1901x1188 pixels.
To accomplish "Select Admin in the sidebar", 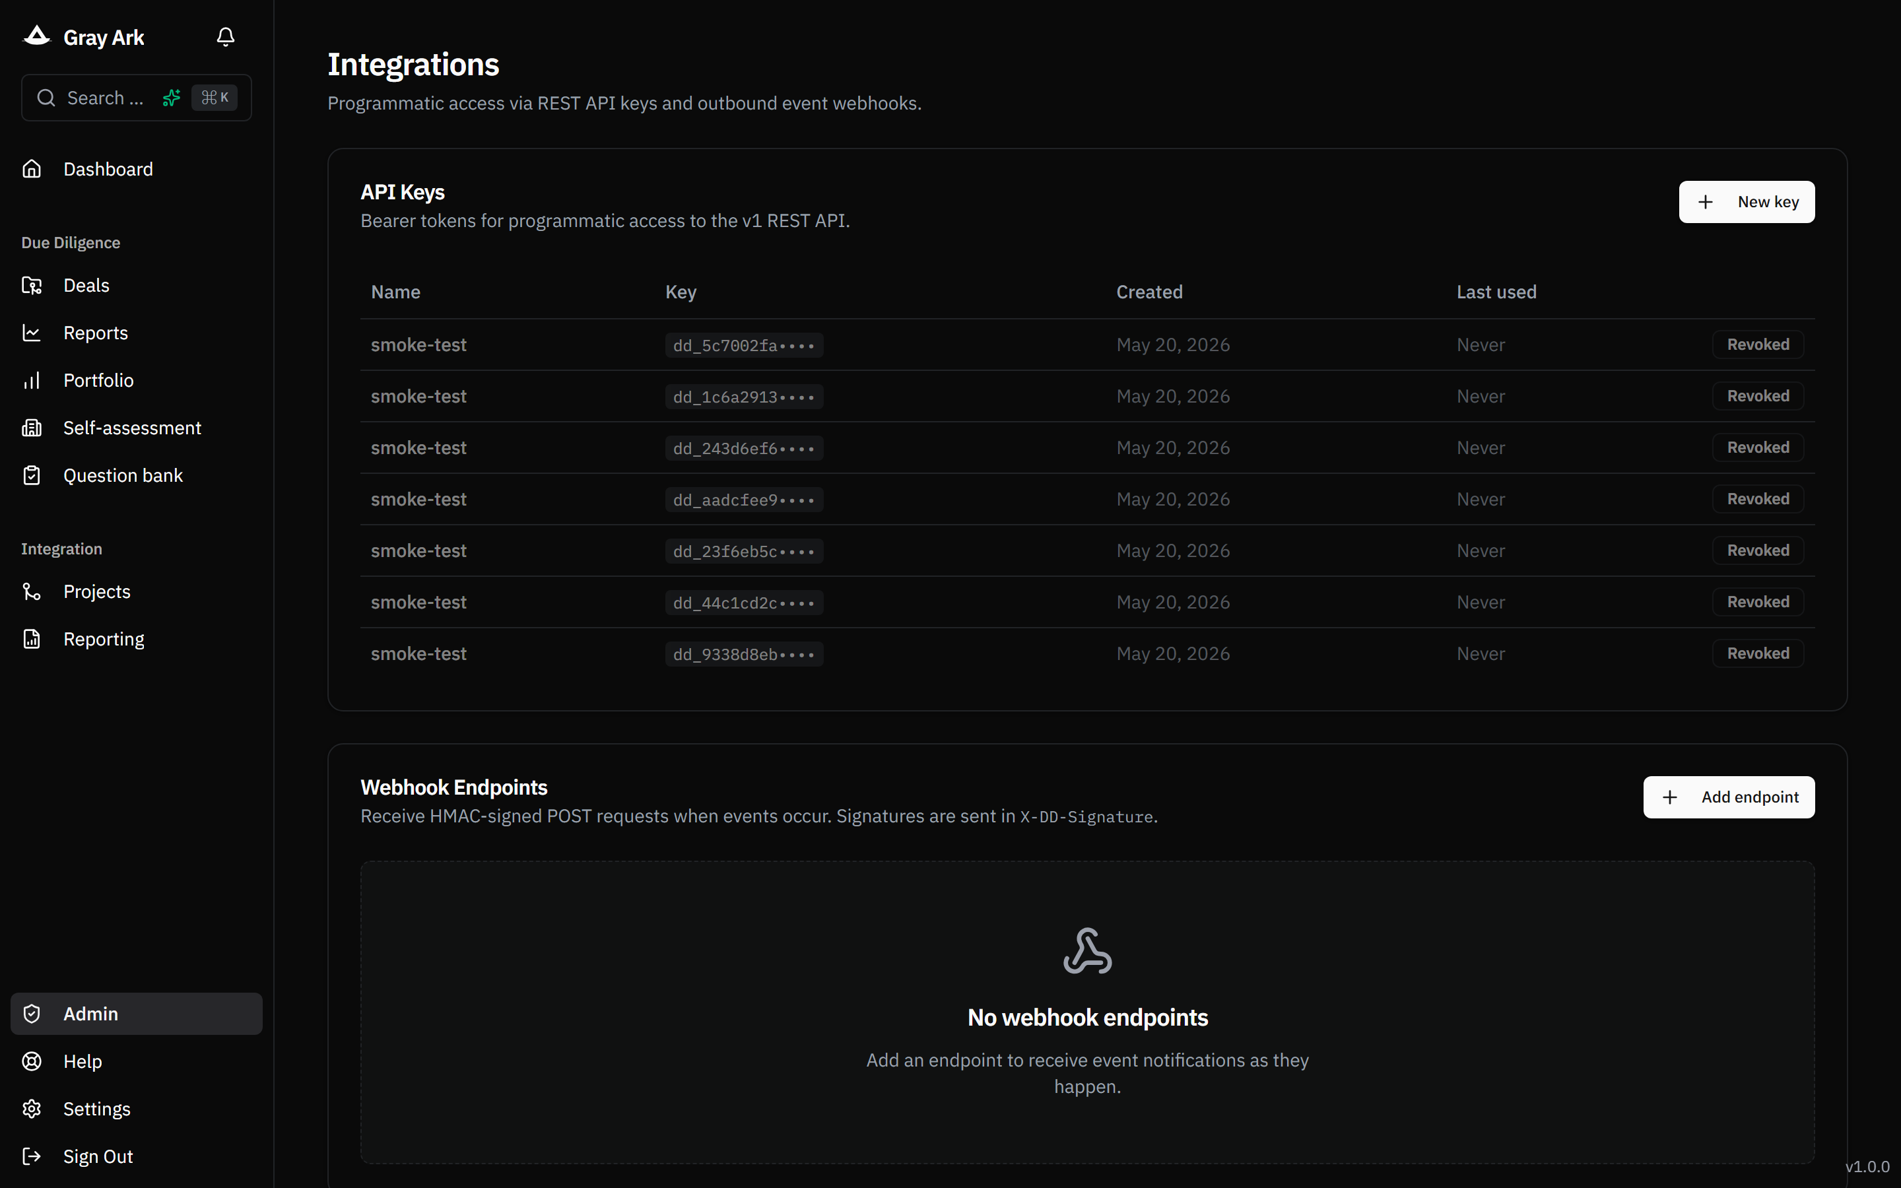I will click(x=137, y=1014).
